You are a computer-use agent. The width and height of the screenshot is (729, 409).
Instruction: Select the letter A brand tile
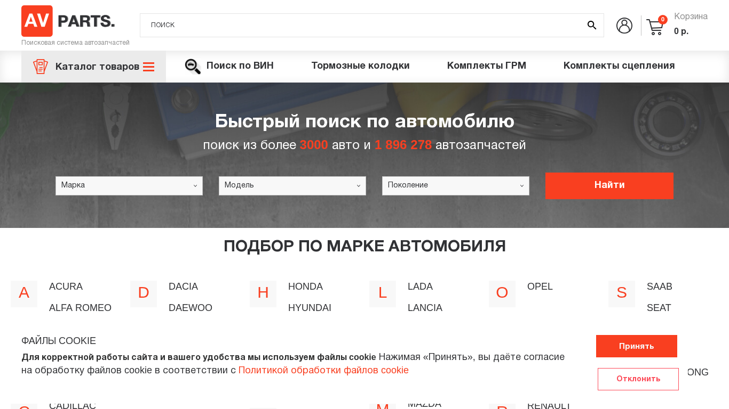pos(24,293)
